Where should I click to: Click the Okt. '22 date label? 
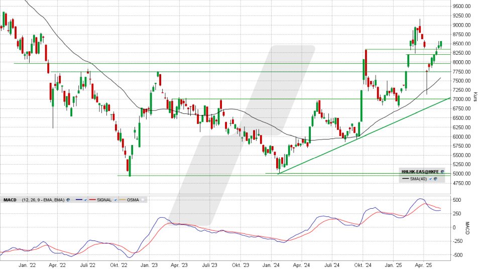pyautogui.click(x=118, y=265)
